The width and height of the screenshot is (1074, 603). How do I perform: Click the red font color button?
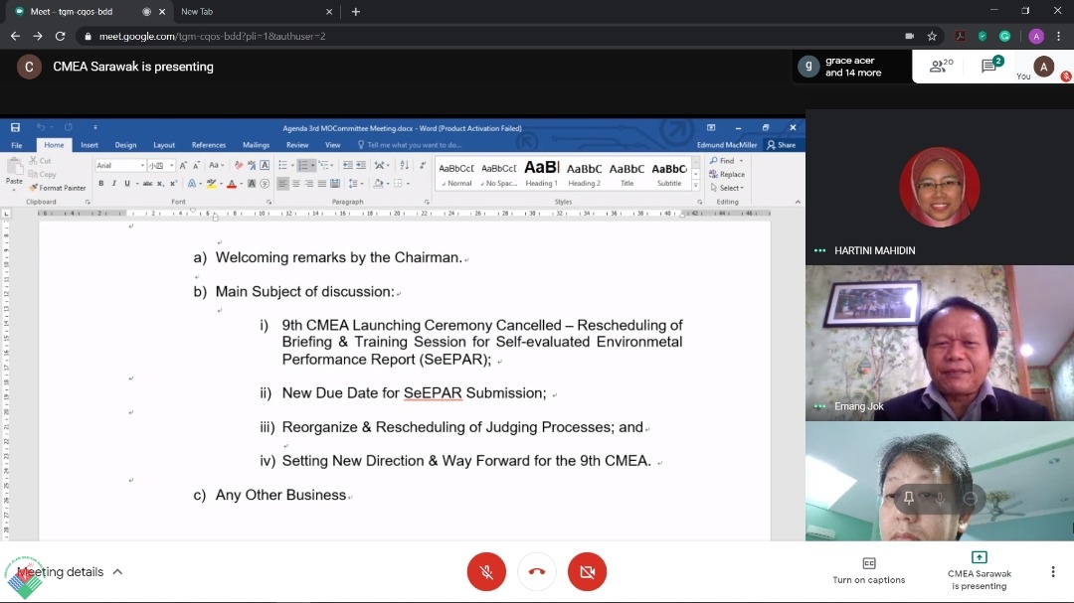(x=232, y=184)
